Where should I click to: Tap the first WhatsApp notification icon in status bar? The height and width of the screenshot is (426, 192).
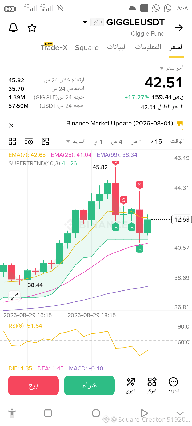coord(156,8)
